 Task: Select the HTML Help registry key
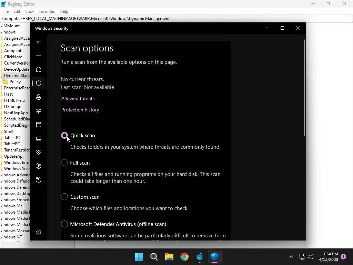point(14,100)
